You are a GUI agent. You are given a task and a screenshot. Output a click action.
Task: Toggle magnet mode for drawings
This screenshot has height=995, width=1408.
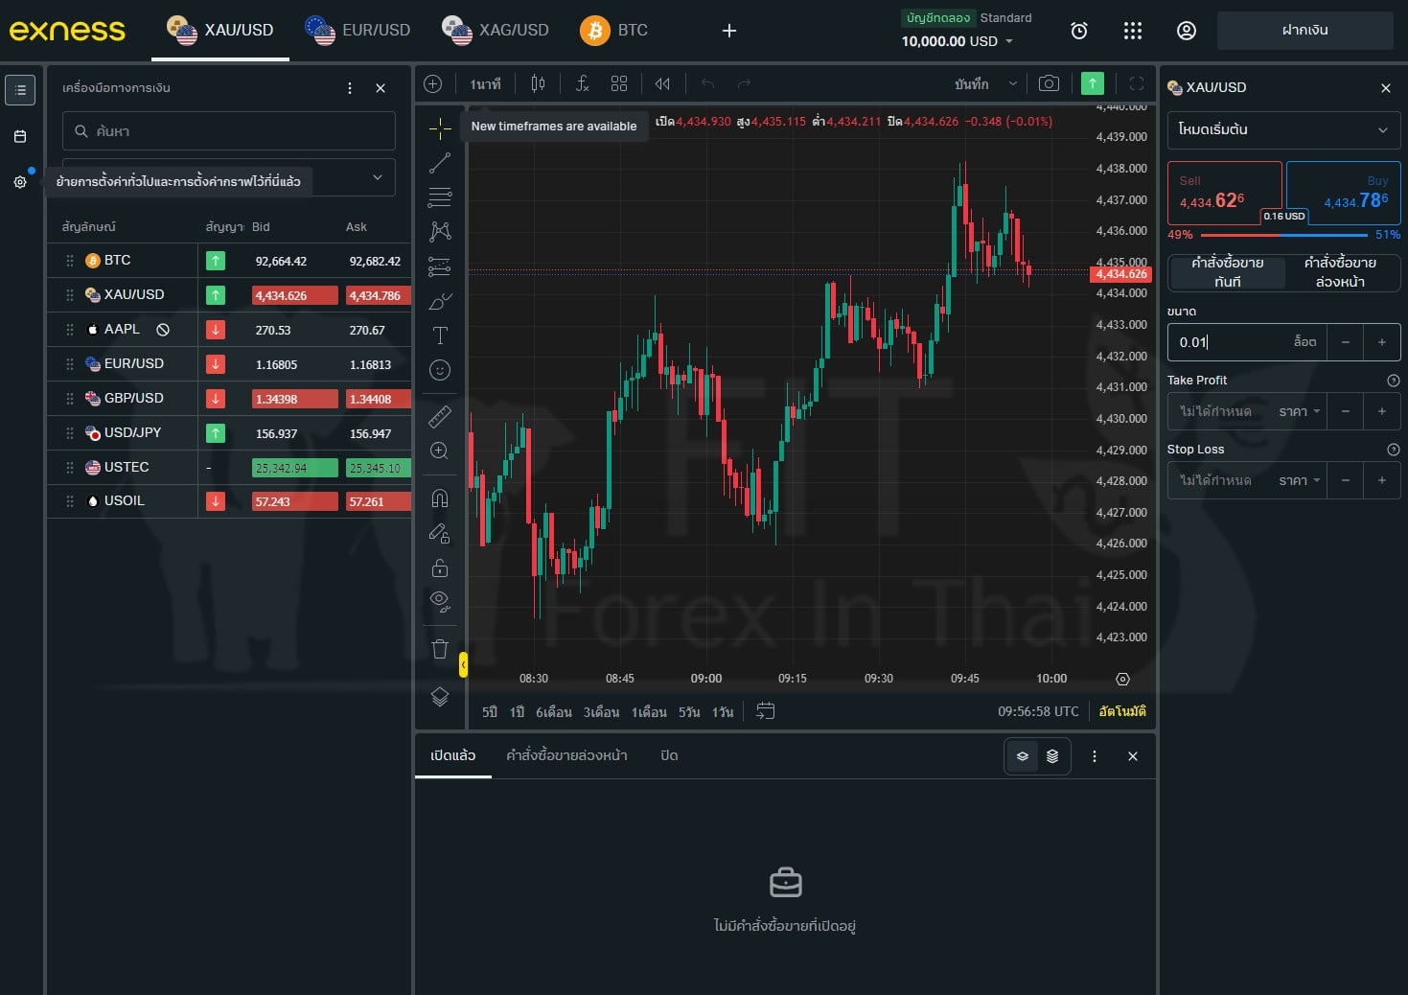pyautogui.click(x=440, y=498)
